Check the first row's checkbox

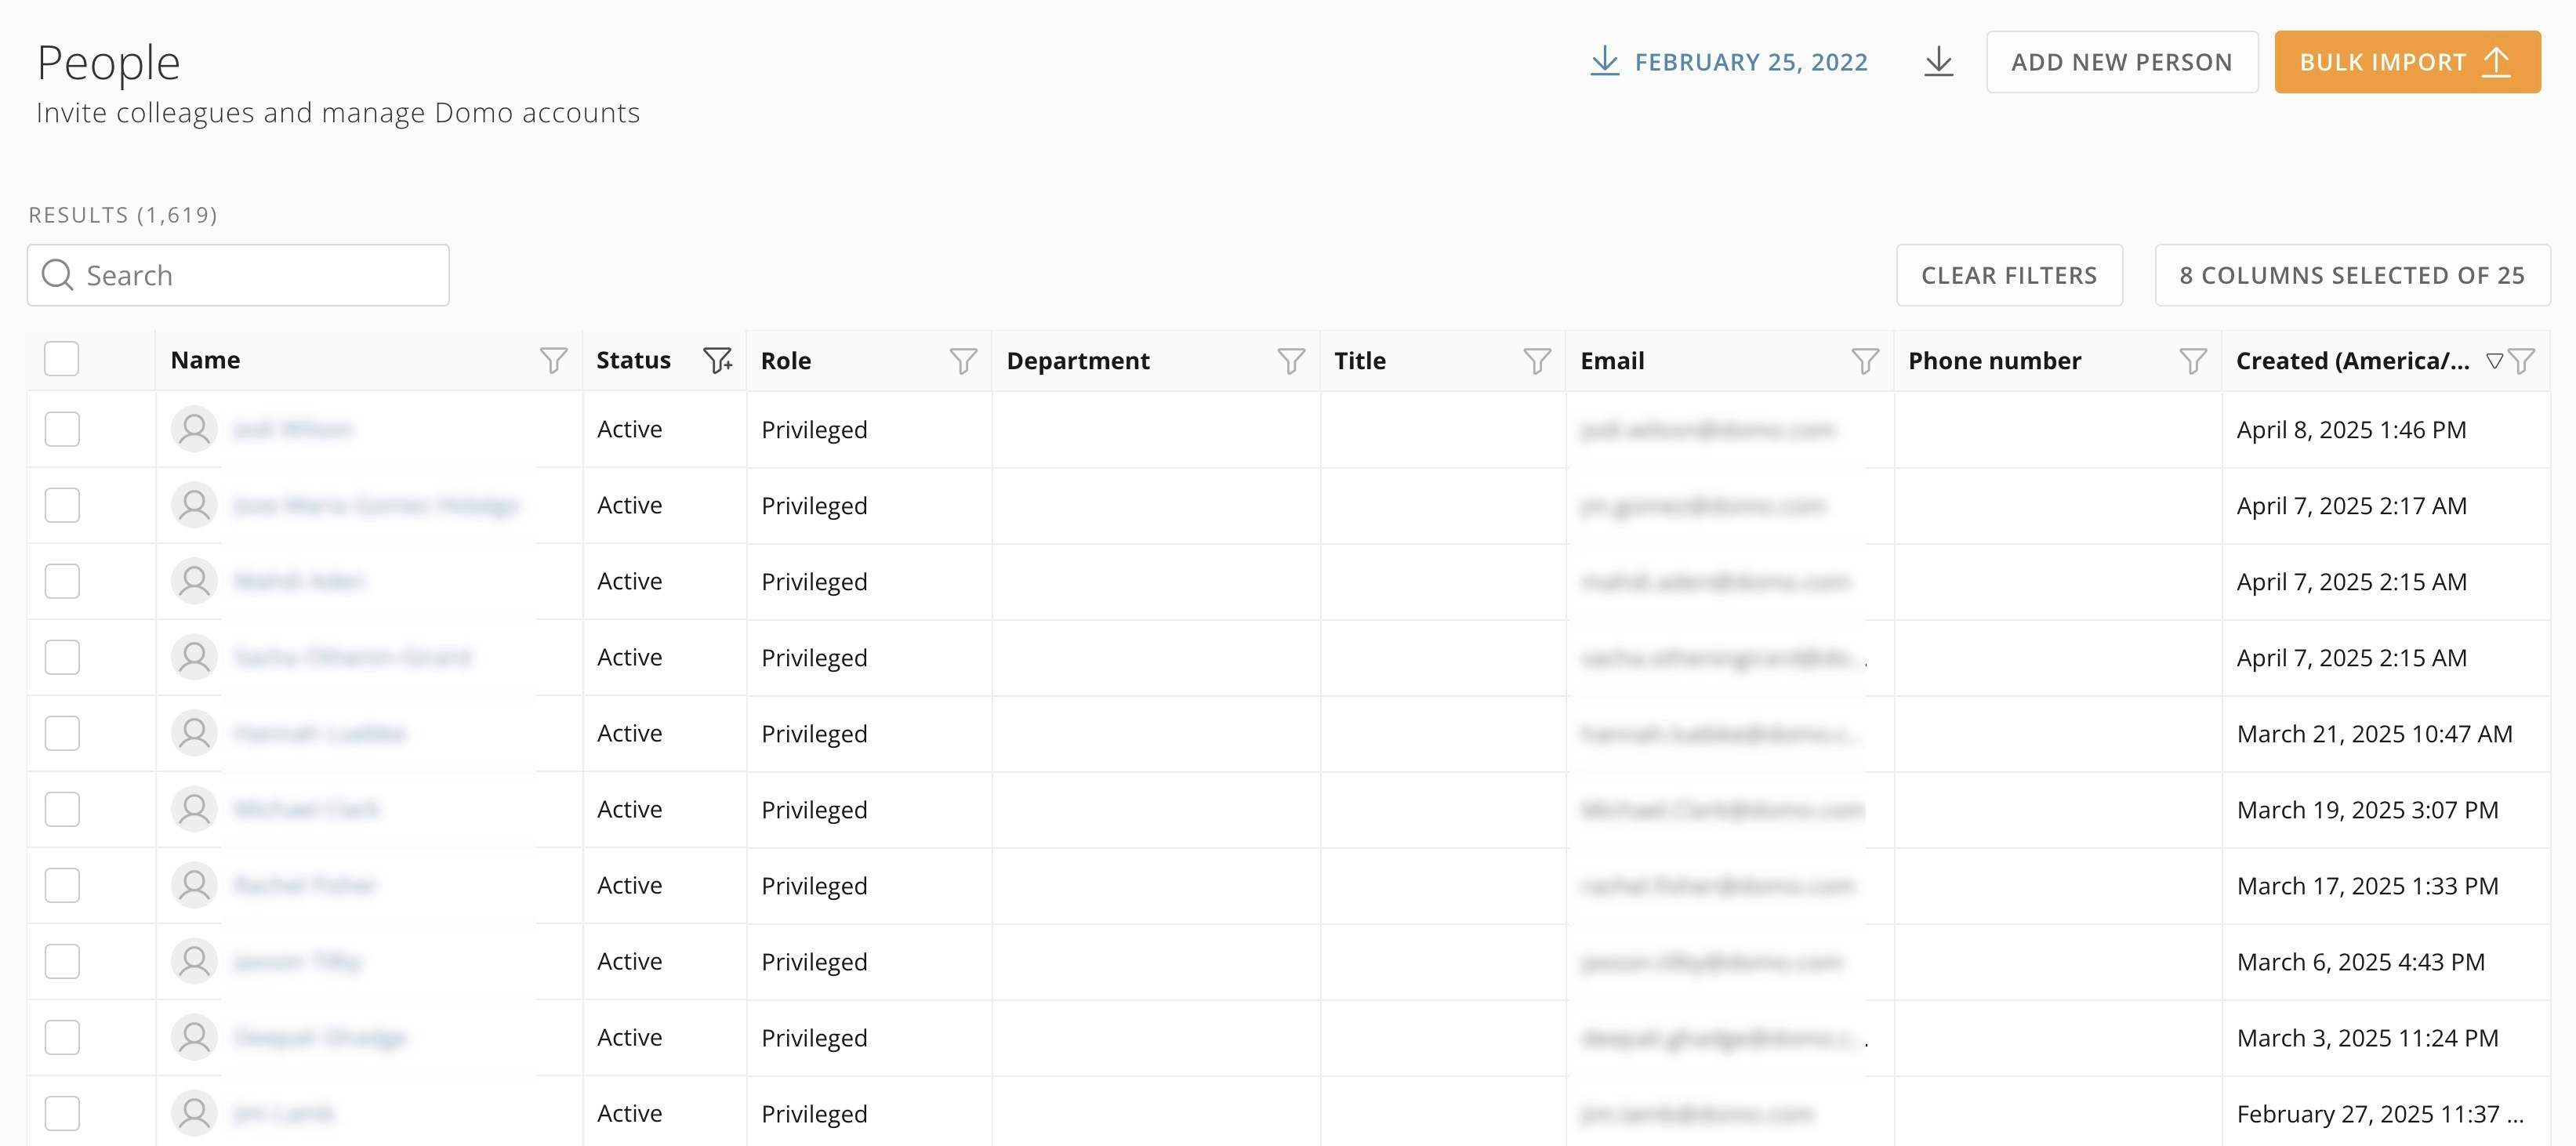pos(62,429)
